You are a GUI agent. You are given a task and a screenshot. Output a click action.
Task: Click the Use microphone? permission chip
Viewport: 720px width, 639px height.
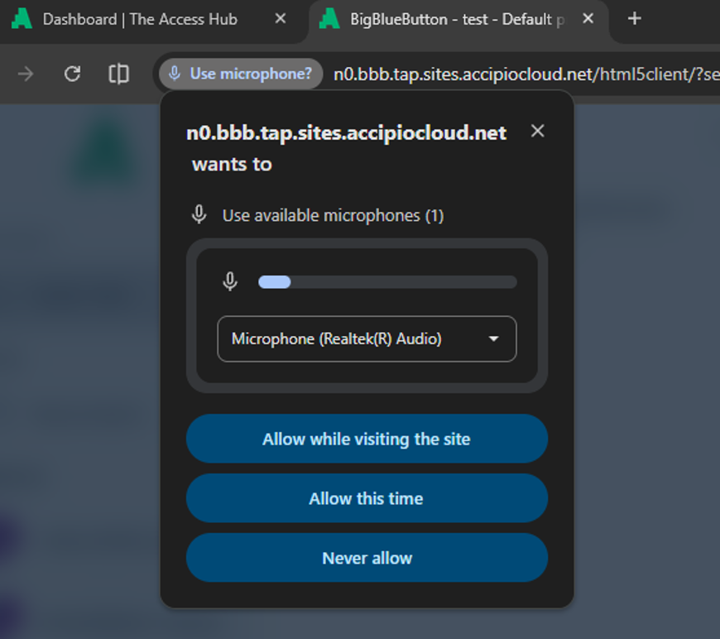pos(241,74)
